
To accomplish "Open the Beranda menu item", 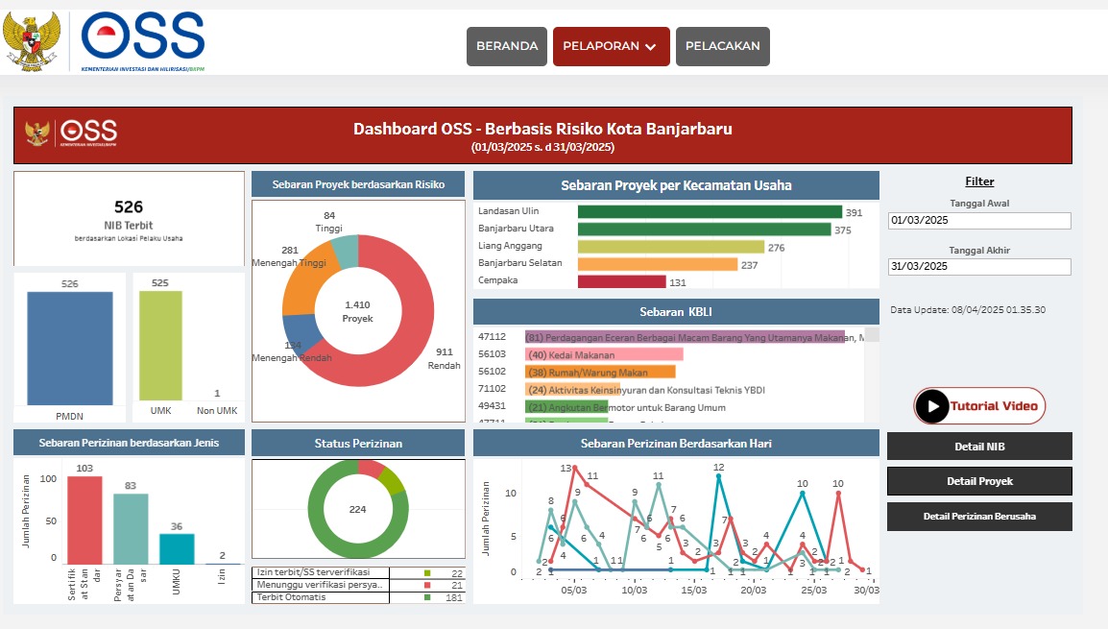I will click(x=507, y=46).
